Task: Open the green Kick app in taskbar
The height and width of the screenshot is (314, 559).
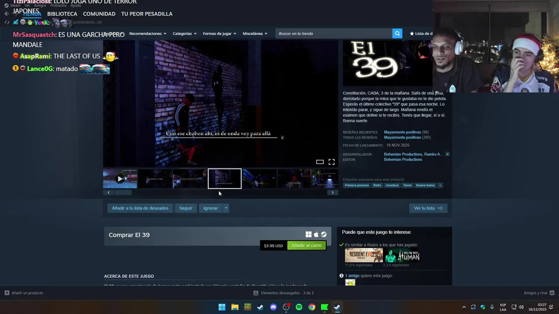Action: (324, 307)
